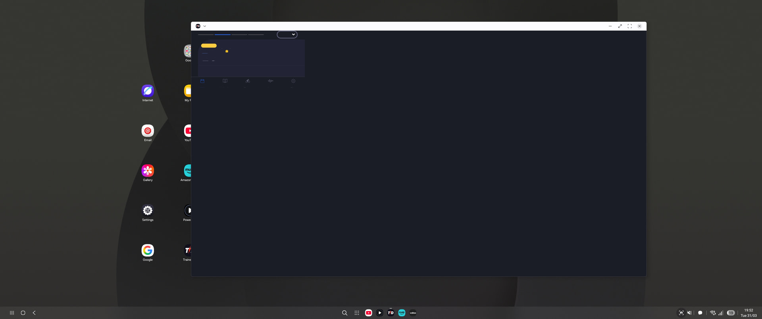Screen dimensions: 762x319
Task: Toggle the Wi-Fi status icon
Action: pos(712,313)
